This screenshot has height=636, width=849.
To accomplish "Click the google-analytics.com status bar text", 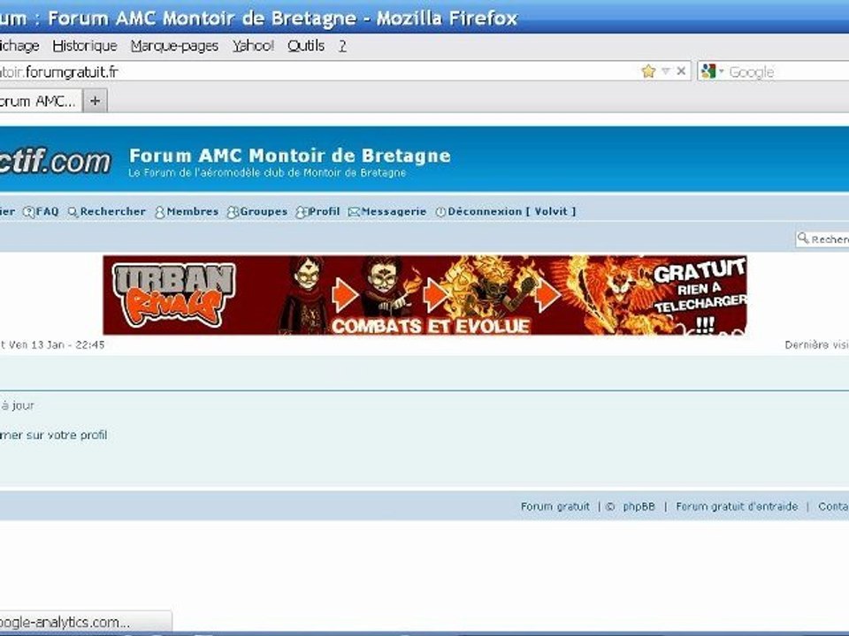I will pyautogui.click(x=65, y=623).
